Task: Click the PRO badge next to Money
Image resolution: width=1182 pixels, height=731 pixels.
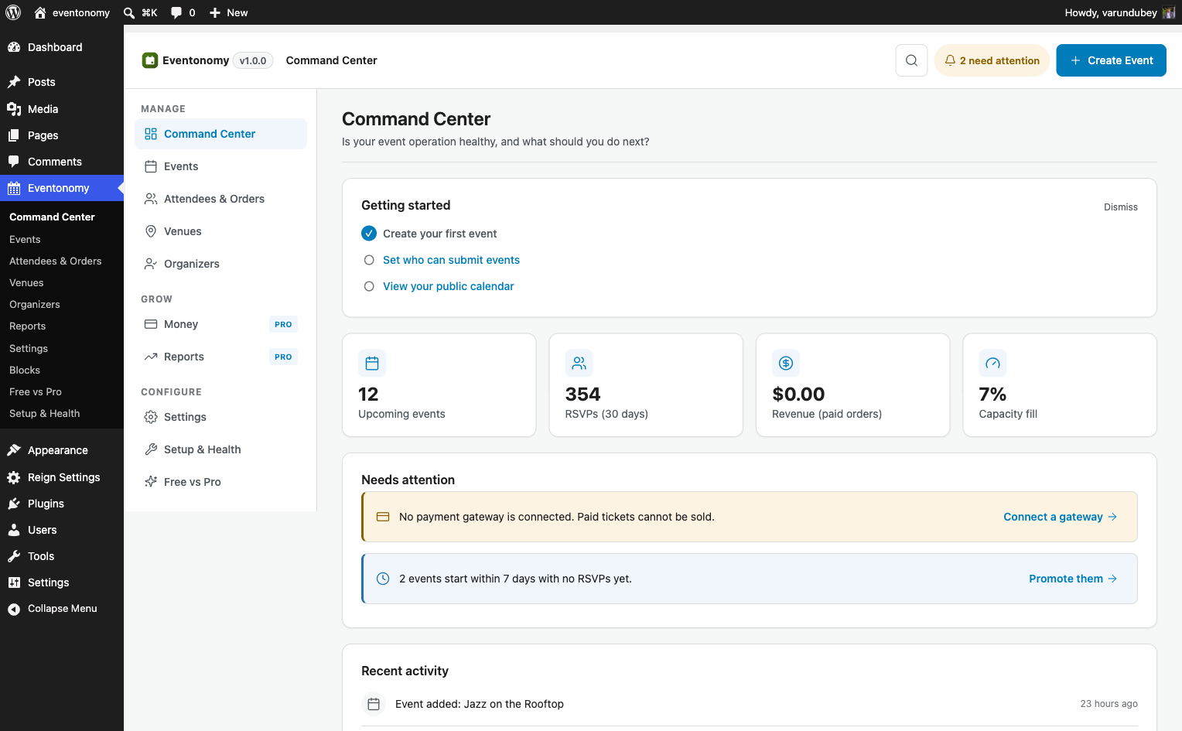Action: point(283,324)
